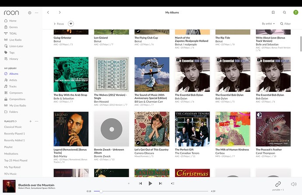Go forward with the right arrow
The width and height of the screenshot is (302, 195).
click(60, 12)
